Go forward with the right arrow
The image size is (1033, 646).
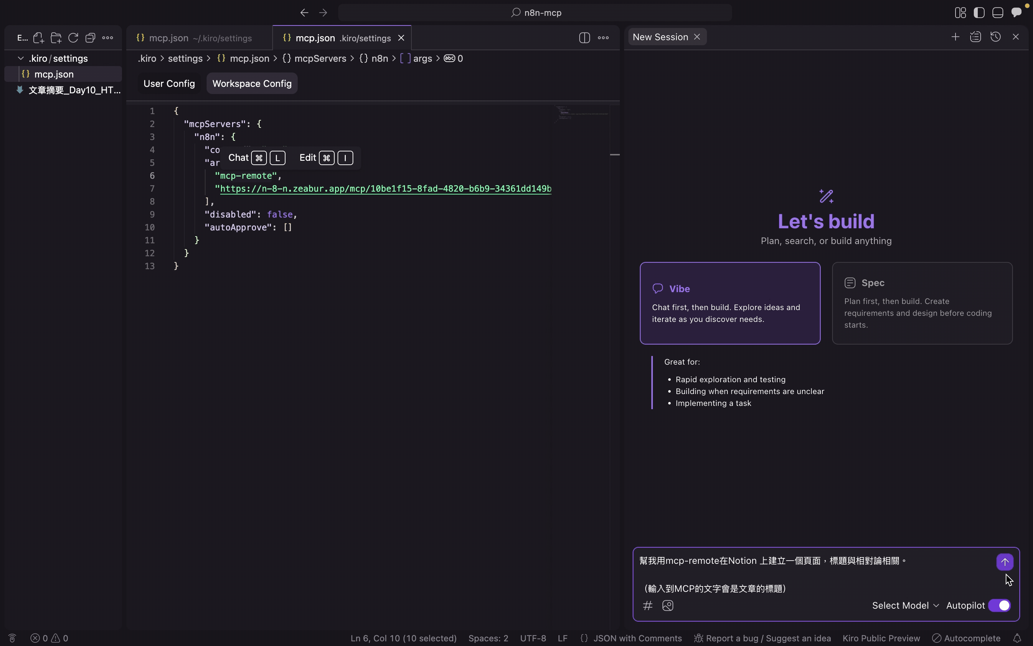pyautogui.click(x=323, y=13)
